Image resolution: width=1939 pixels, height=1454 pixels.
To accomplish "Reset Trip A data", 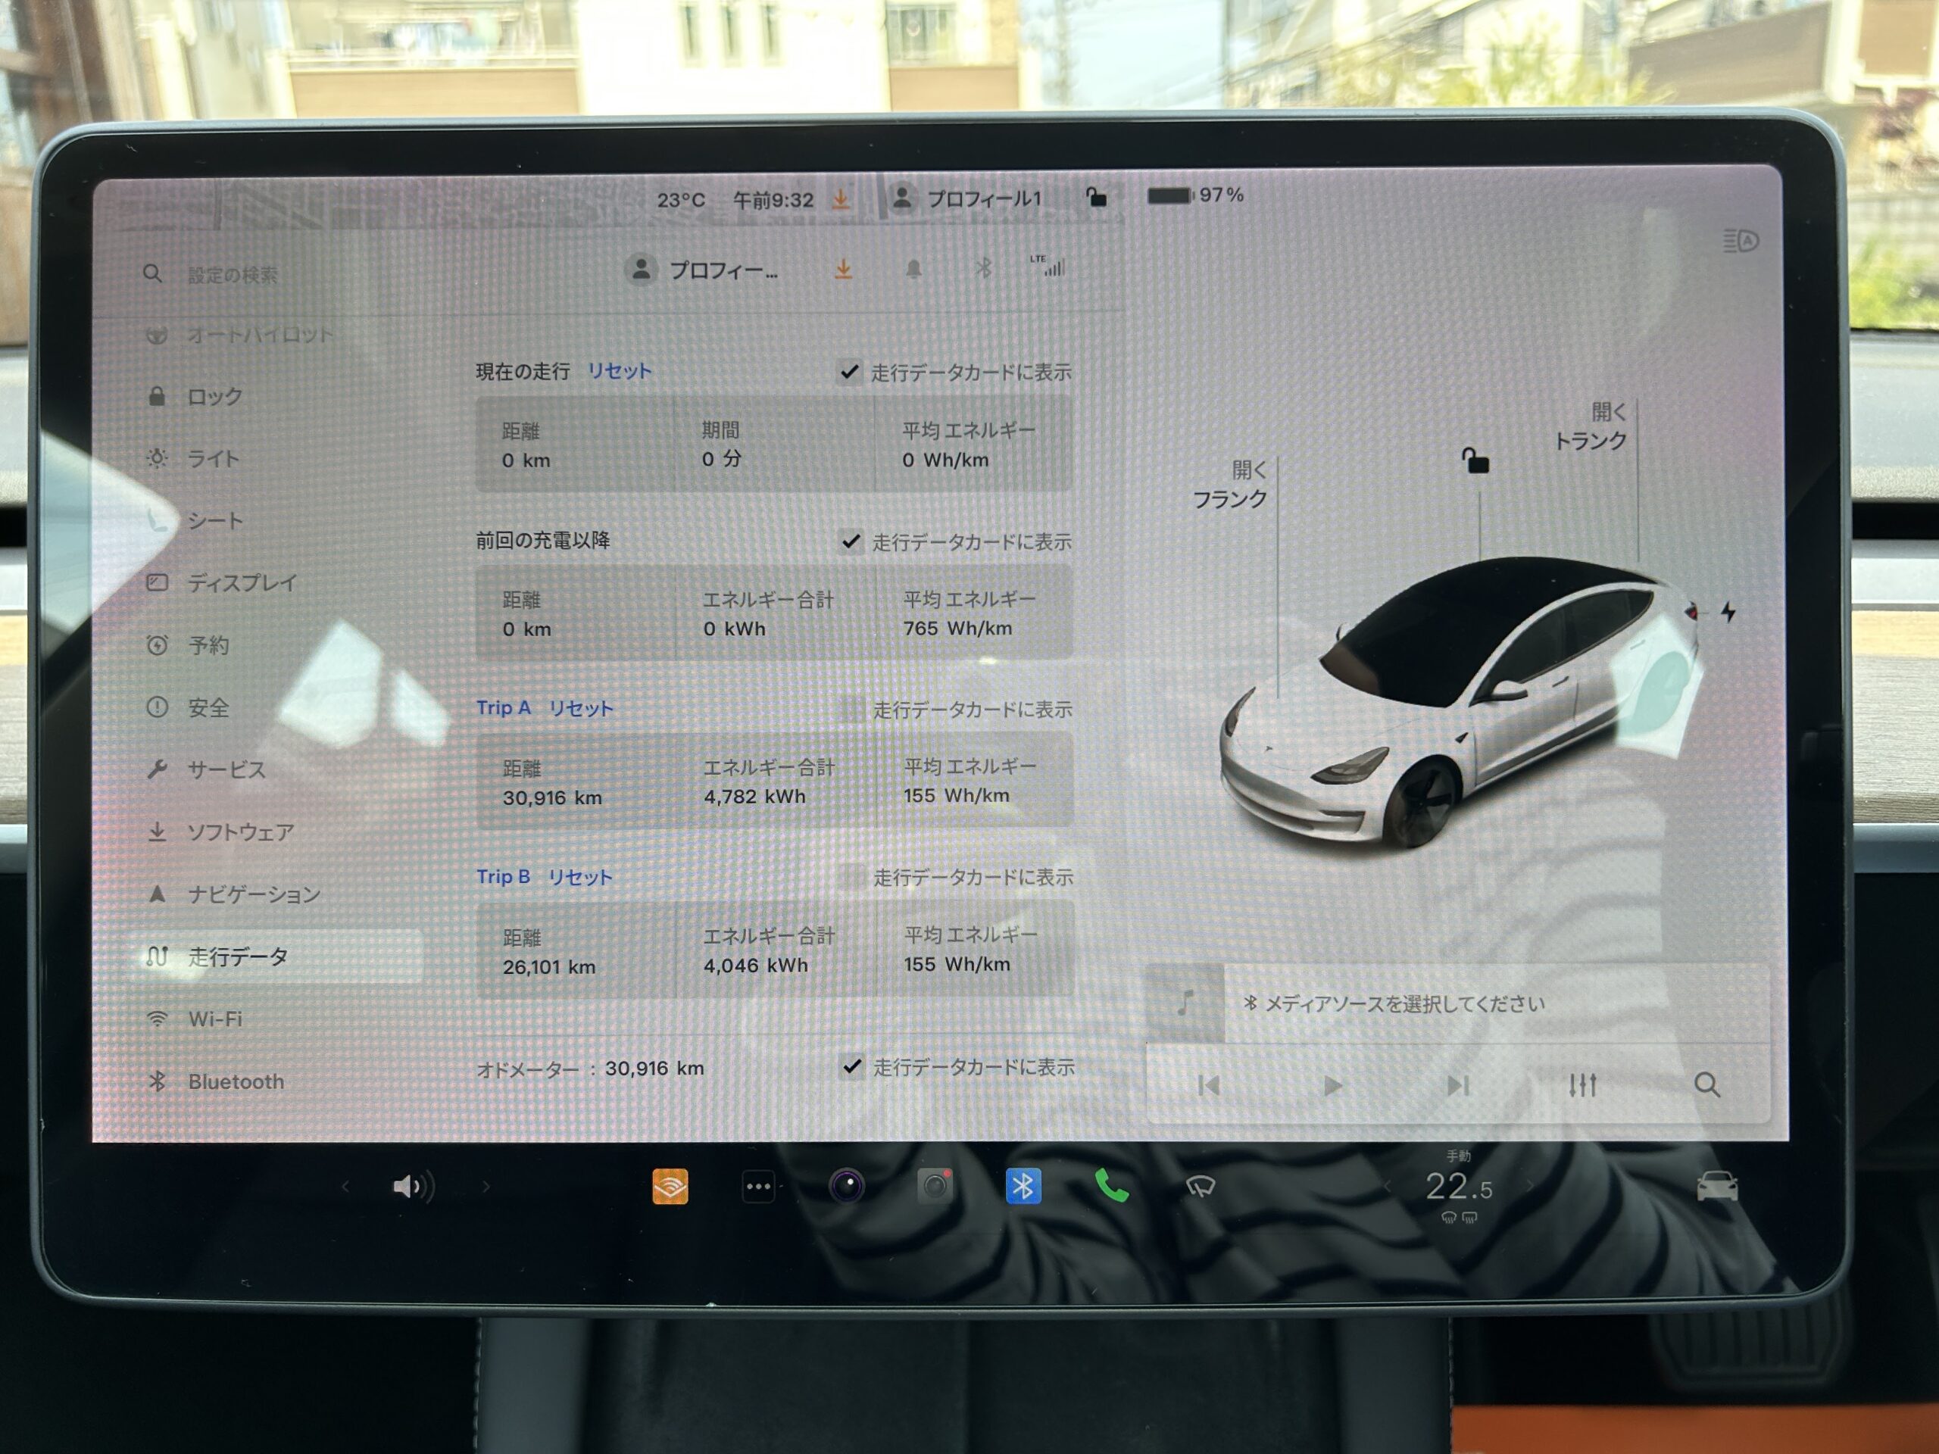I will (x=580, y=708).
